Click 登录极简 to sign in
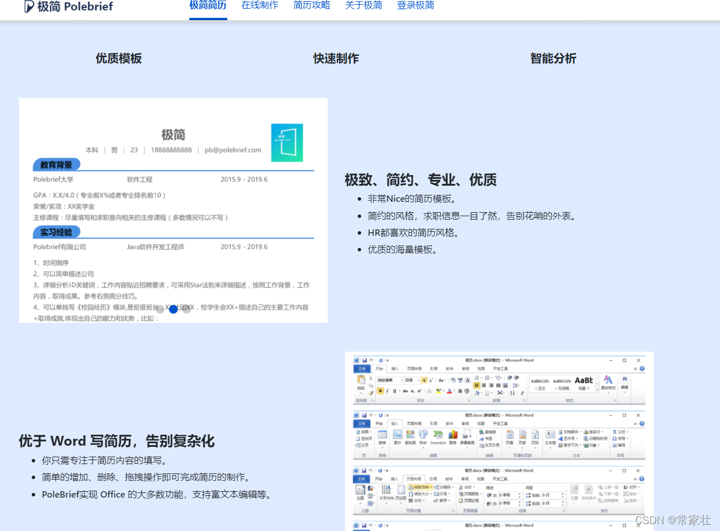720x531 pixels. click(415, 6)
